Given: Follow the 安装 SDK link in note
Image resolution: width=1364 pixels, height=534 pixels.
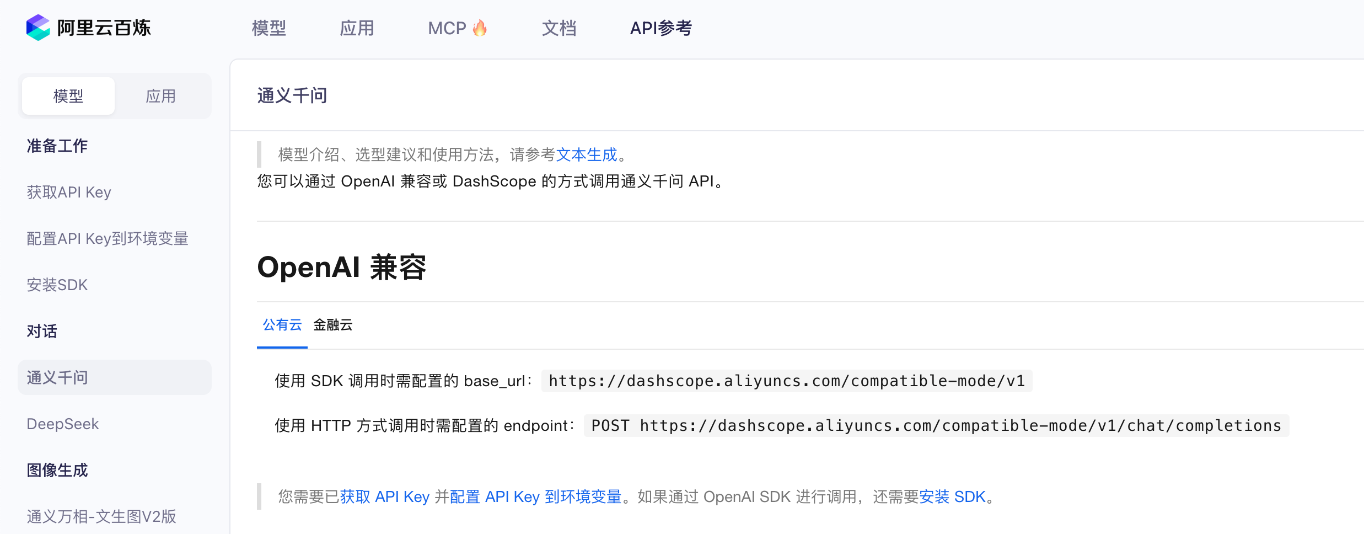Looking at the screenshot, I should tap(952, 496).
